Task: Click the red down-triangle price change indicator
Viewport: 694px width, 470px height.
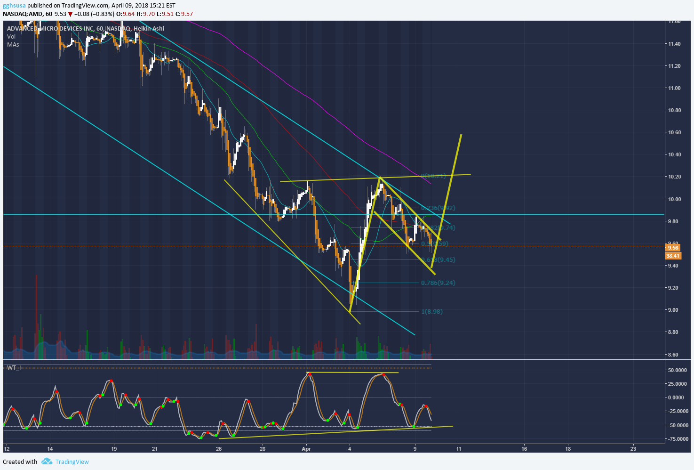Action: tap(70, 14)
